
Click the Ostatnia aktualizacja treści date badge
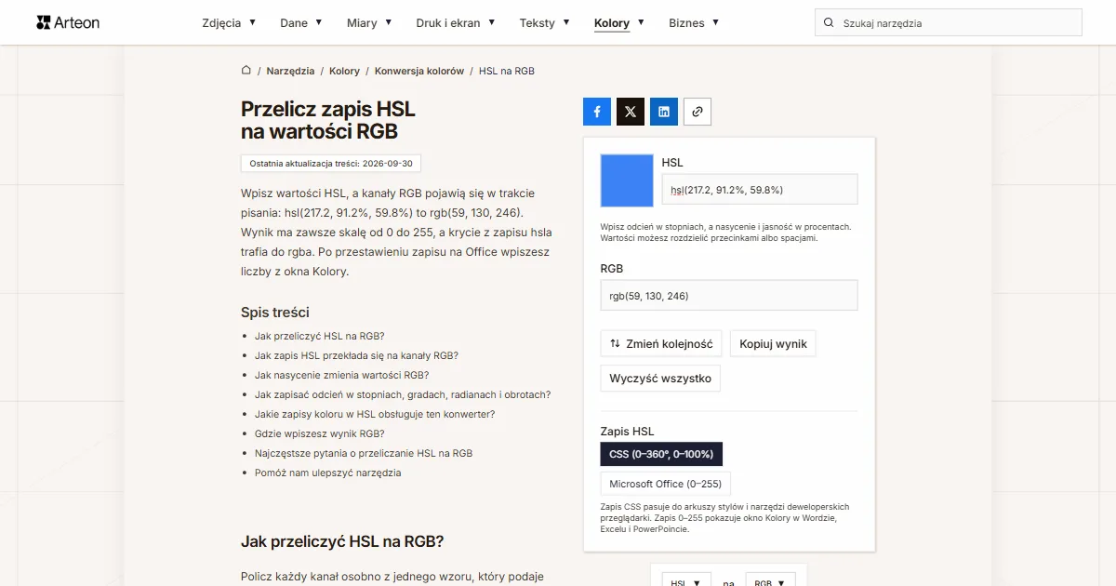coord(331,163)
